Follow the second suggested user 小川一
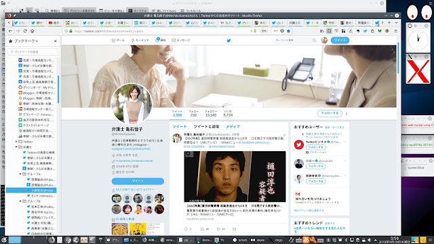The image size is (434, 244). (316, 166)
